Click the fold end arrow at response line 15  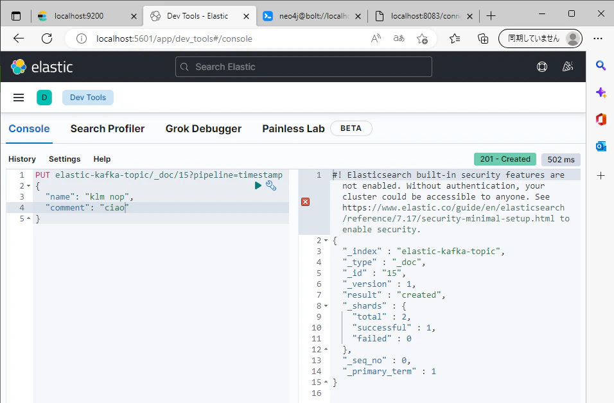[326, 382]
